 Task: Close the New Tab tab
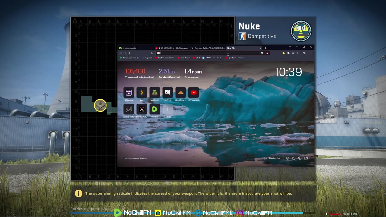pos(261,48)
